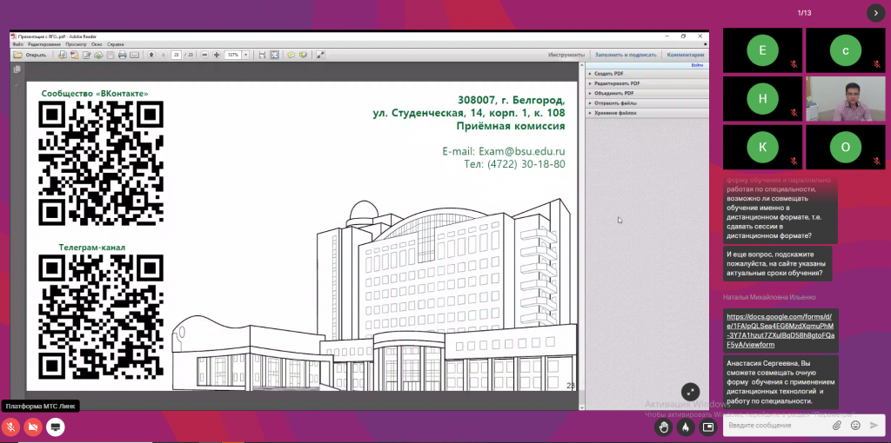Toggle the disabled camera button
Screen dimensions: 891x443
click(x=33, y=427)
